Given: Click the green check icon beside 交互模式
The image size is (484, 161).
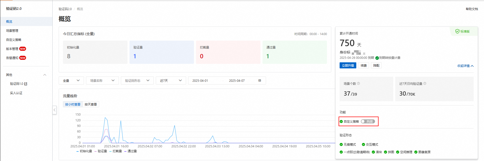Looking at the screenshot, I should tap(363, 145).
